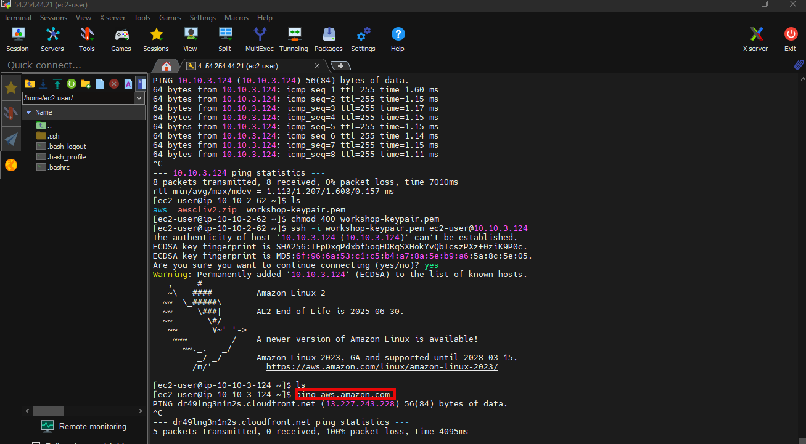Click the View toolbar icon
This screenshot has height=444, width=806.
click(x=191, y=39)
